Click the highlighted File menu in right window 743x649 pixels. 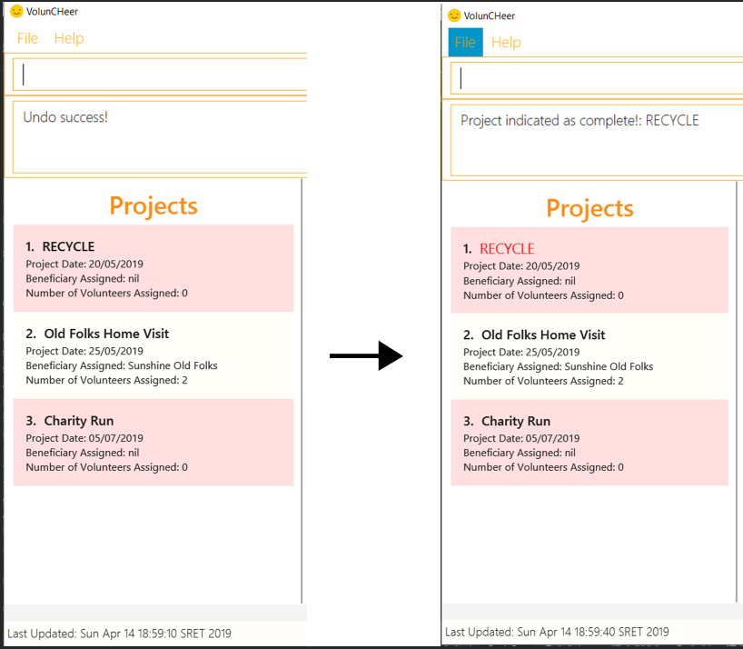pyautogui.click(x=465, y=43)
